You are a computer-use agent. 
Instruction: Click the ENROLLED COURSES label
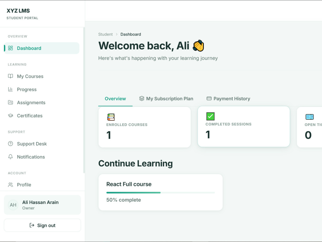point(127,125)
